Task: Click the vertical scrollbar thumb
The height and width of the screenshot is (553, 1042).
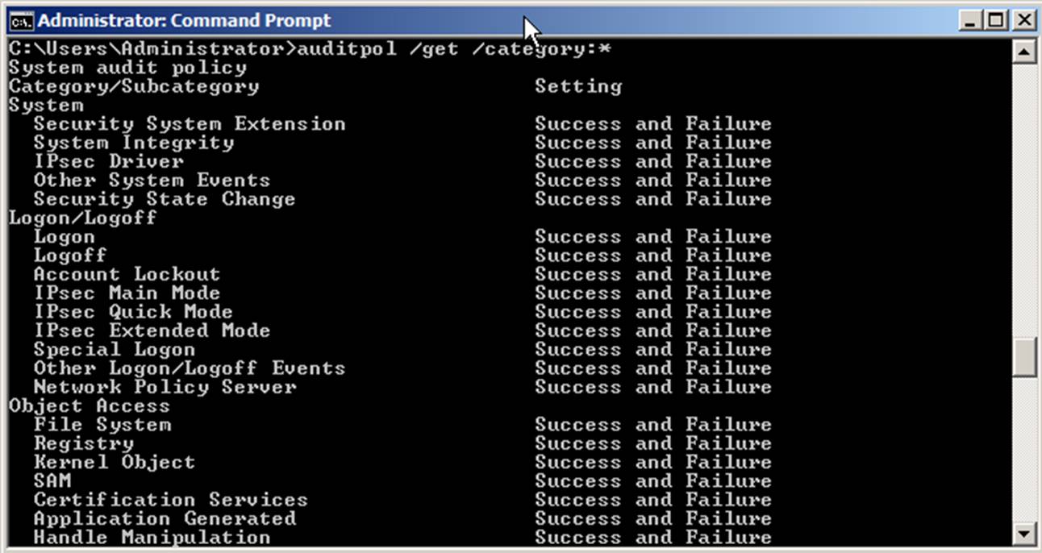Action: [x=1024, y=357]
